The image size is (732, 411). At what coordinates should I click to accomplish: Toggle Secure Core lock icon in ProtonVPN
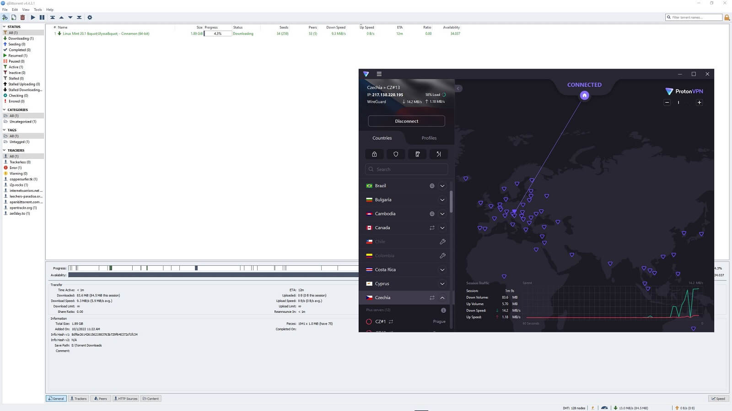374,154
